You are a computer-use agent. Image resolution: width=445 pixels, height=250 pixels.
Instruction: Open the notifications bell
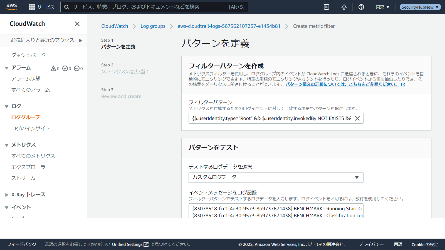[344, 7]
